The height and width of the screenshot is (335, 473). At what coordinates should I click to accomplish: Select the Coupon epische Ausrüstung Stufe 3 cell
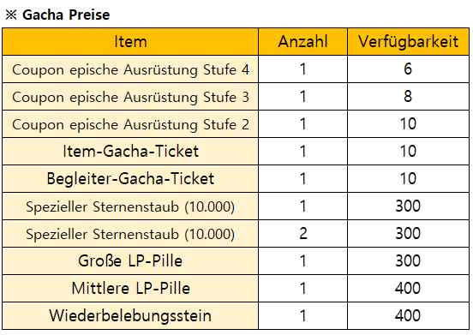pos(130,97)
